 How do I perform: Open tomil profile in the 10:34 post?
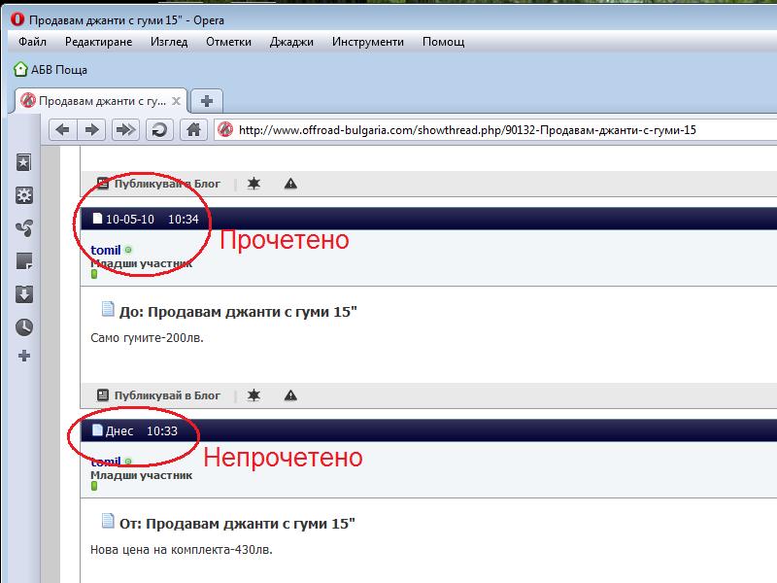point(106,250)
